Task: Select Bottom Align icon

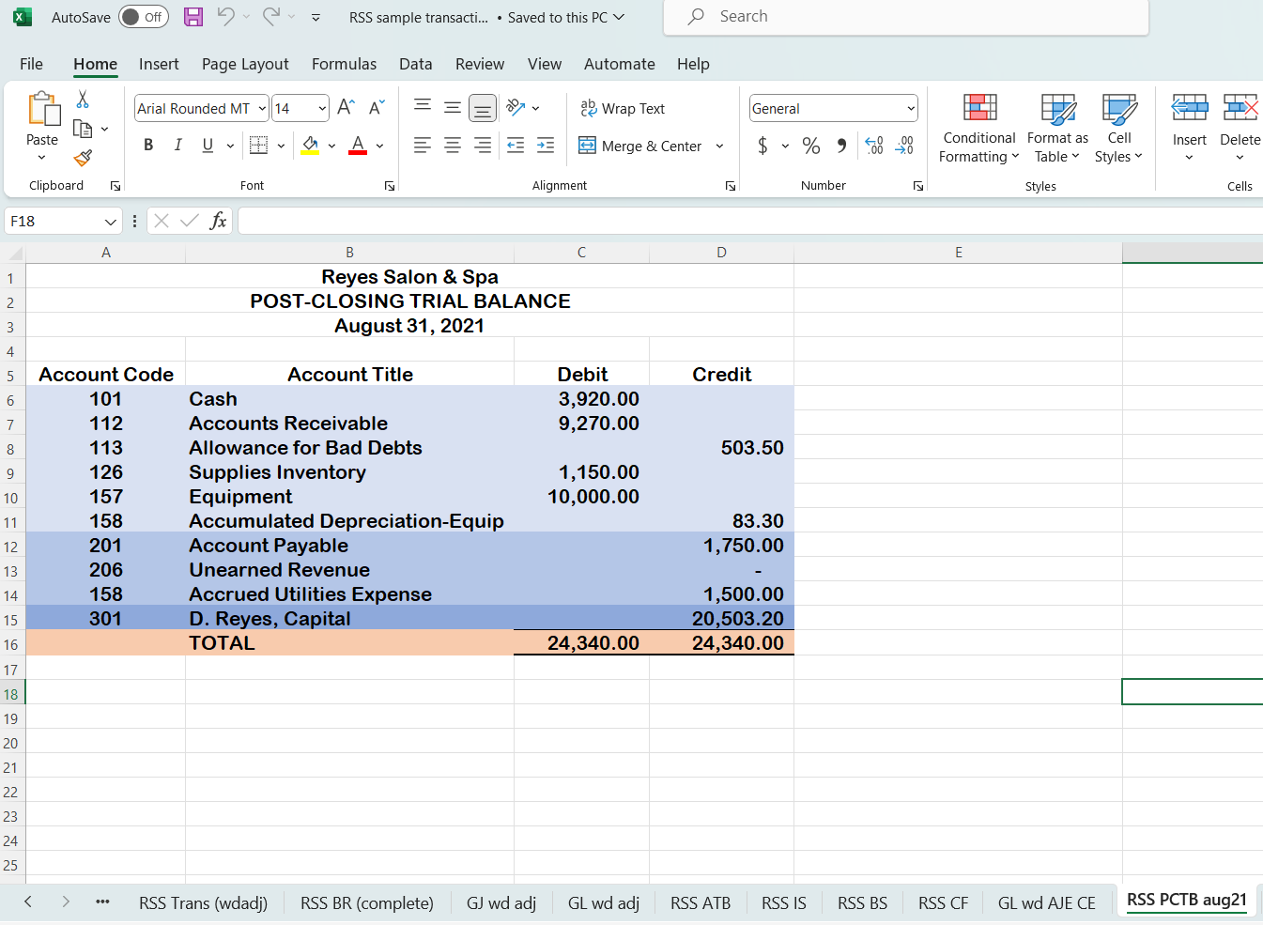Action: point(483,108)
